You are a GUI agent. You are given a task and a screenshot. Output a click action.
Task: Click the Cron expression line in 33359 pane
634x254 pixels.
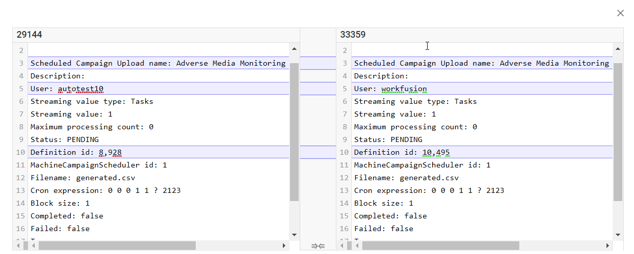[429, 190]
